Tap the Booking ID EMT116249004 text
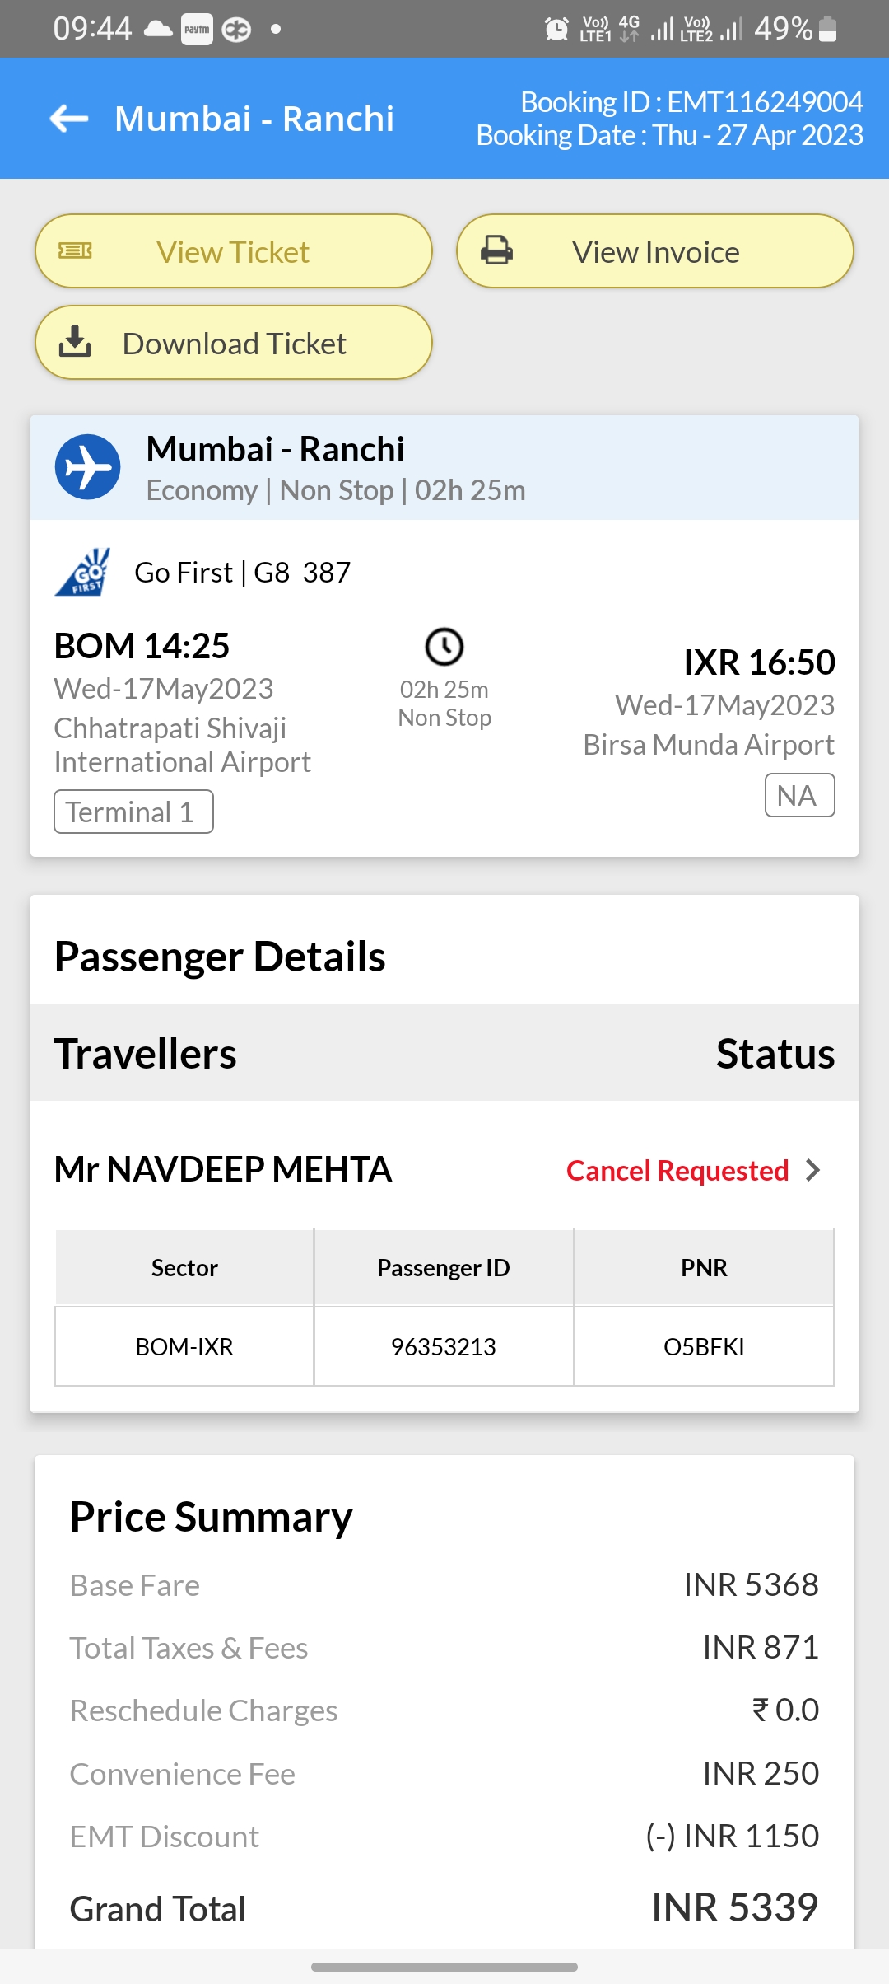The height and width of the screenshot is (1984, 889). coord(691,102)
